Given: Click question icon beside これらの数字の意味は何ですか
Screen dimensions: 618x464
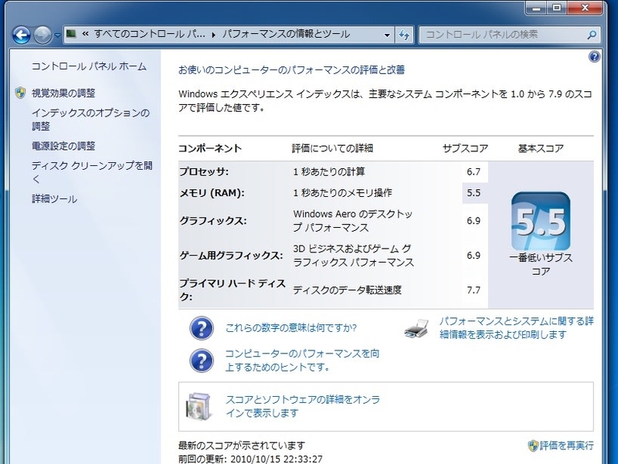Looking at the screenshot, I should point(202,328).
